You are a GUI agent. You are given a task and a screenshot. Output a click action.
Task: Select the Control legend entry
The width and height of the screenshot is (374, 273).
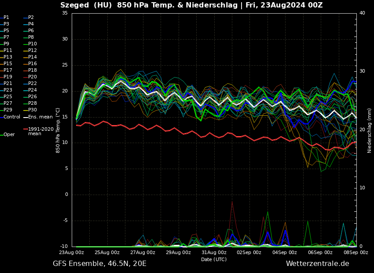(x=10, y=117)
